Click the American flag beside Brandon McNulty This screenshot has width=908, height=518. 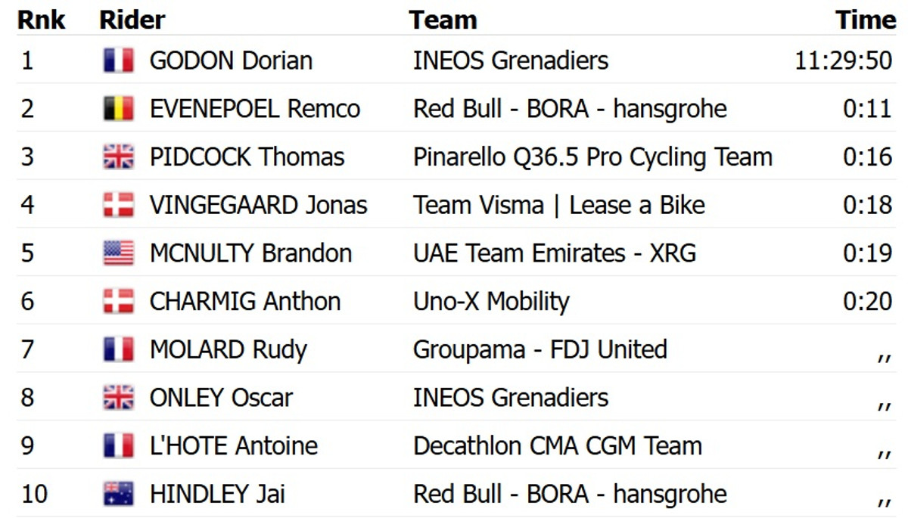(x=118, y=253)
